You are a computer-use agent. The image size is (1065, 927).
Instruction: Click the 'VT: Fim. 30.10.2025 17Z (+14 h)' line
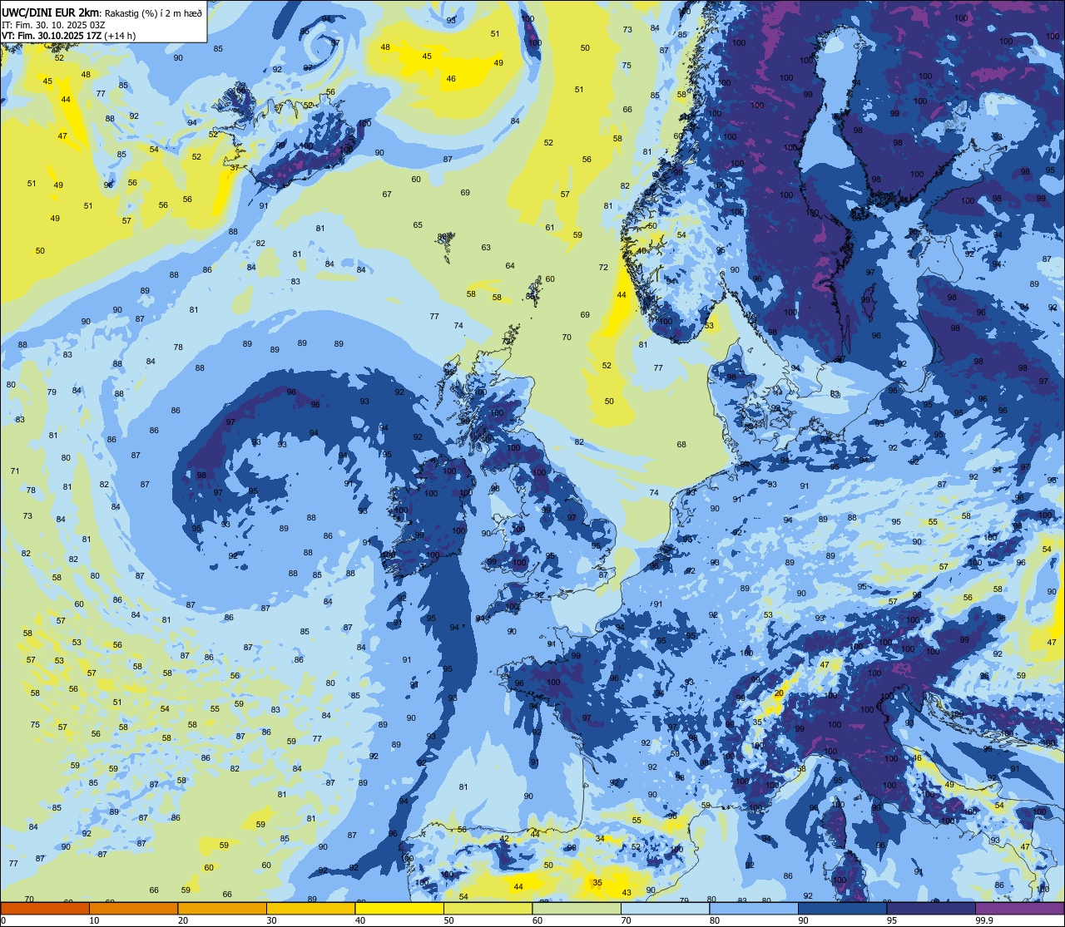(x=68, y=36)
